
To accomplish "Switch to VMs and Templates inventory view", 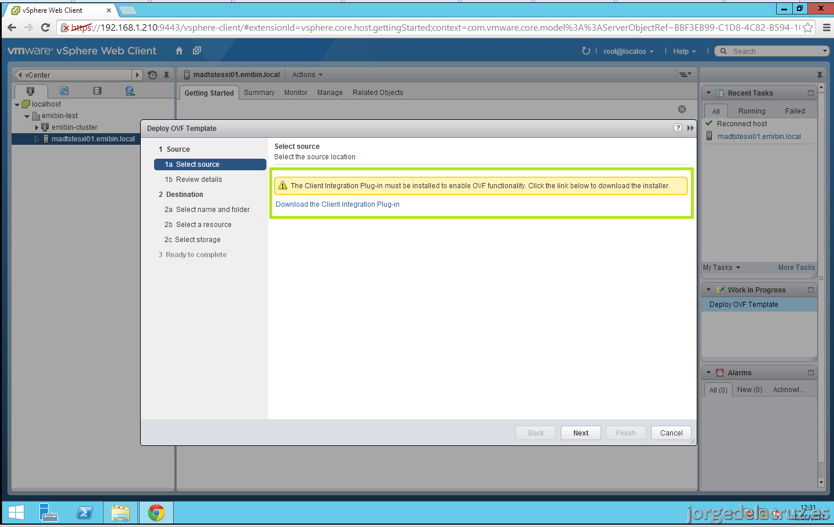I will pos(64,91).
